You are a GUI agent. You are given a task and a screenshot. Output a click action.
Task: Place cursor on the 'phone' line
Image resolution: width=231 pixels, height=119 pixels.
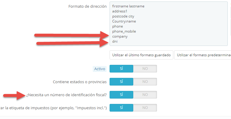pos(118,26)
